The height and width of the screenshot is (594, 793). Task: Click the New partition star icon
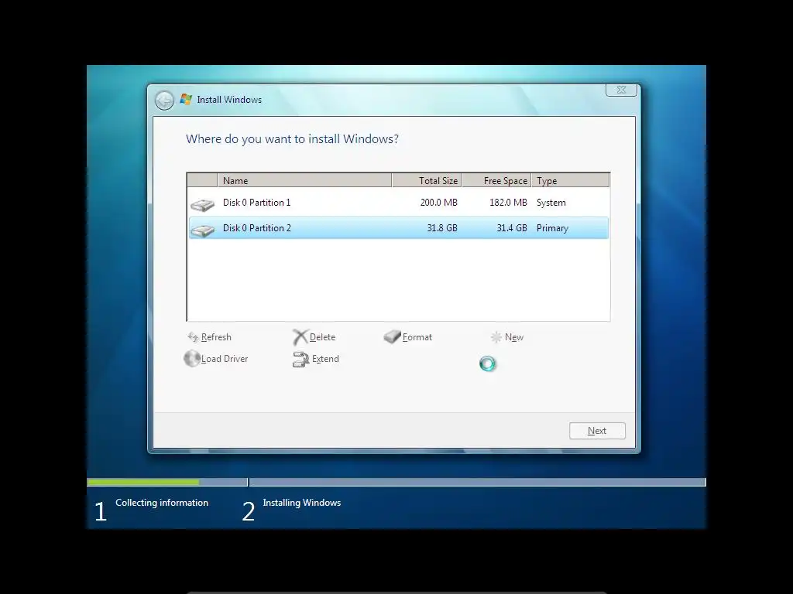496,337
